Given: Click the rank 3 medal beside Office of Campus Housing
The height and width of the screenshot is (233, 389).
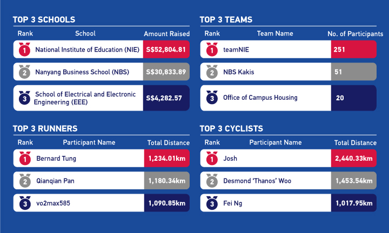Looking at the screenshot, I should [212, 98].
